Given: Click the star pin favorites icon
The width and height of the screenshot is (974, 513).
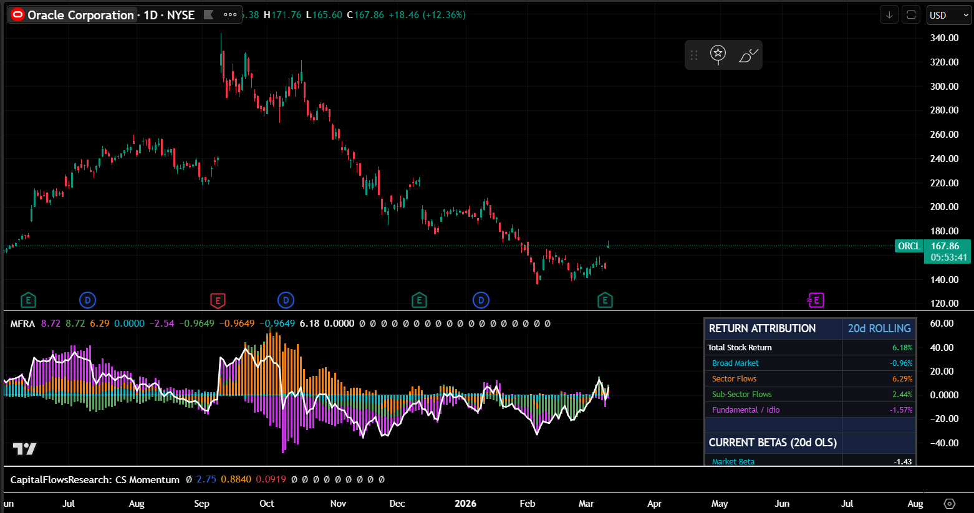Looking at the screenshot, I should pos(718,54).
